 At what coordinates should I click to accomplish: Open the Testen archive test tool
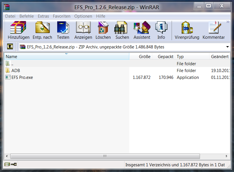[x=63, y=30]
